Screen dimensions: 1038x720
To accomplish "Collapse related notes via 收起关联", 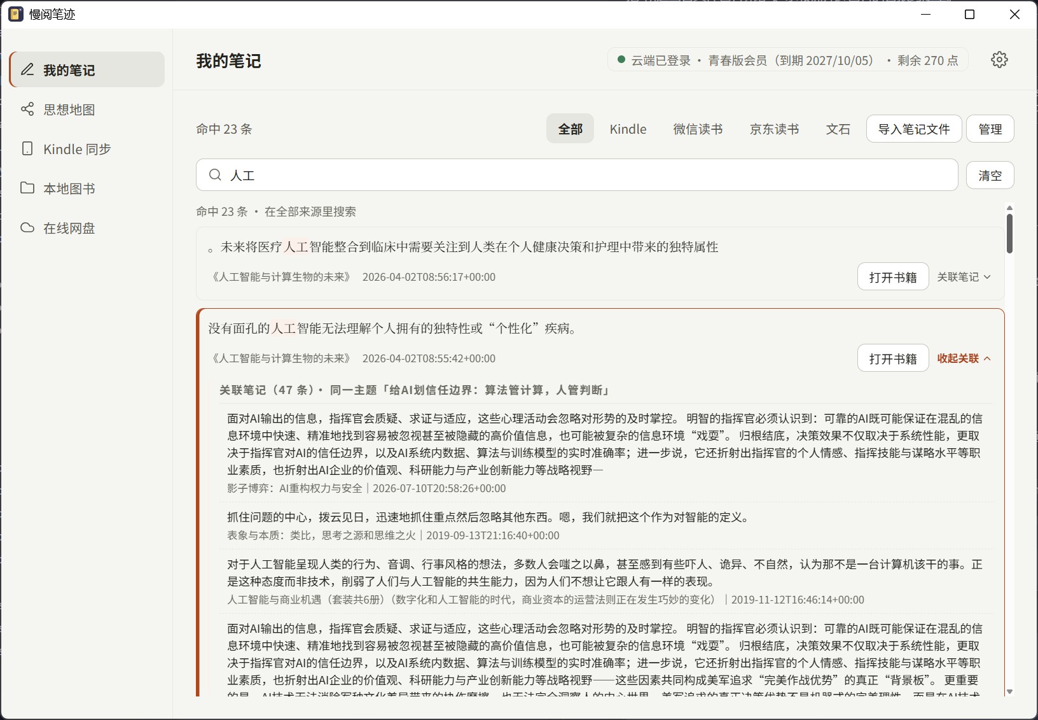I will 964,358.
